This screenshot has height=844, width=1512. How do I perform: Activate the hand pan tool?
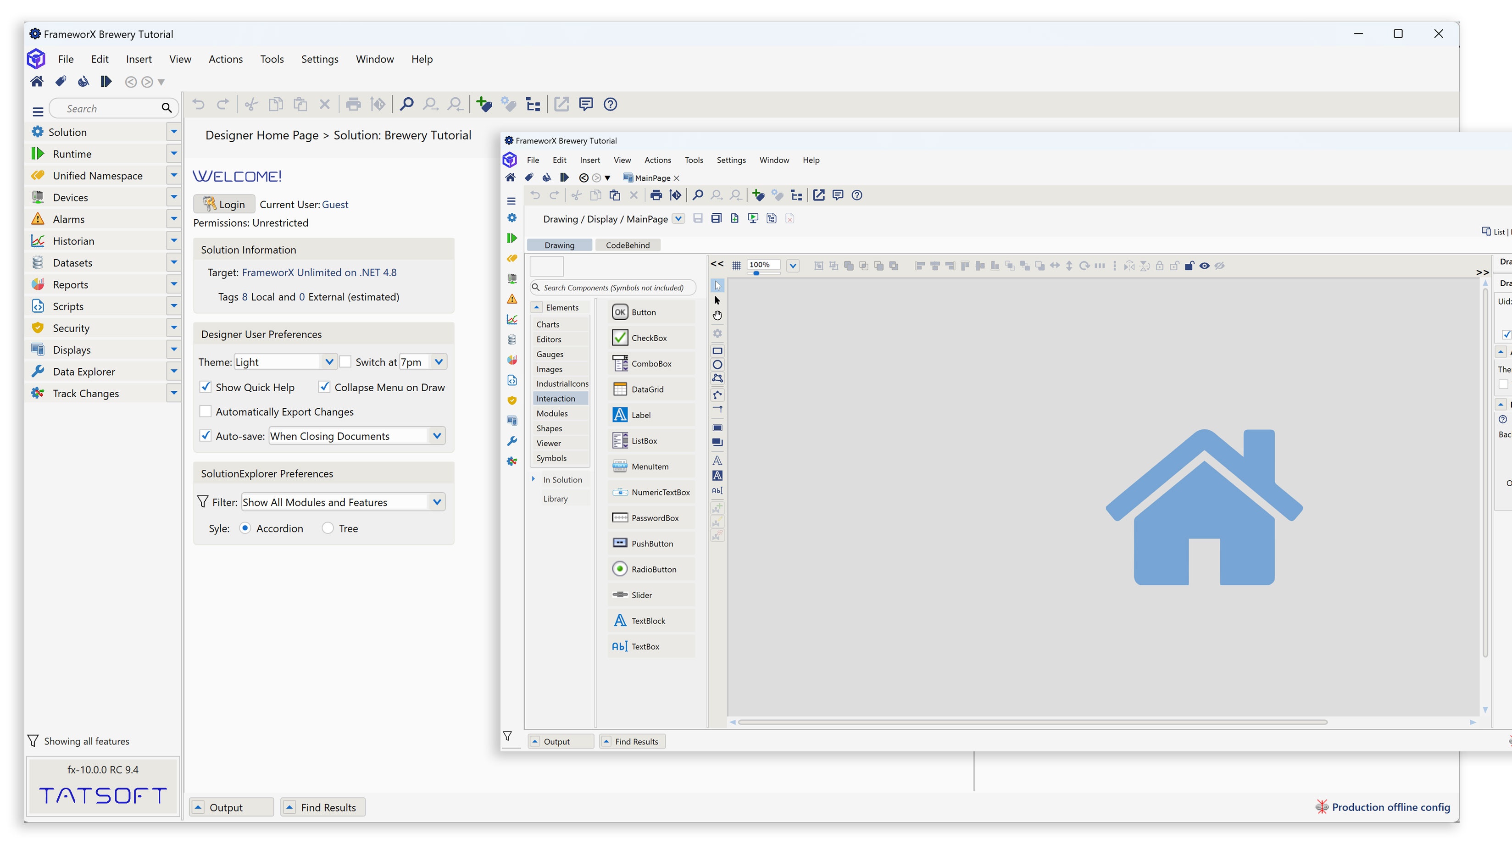point(717,316)
